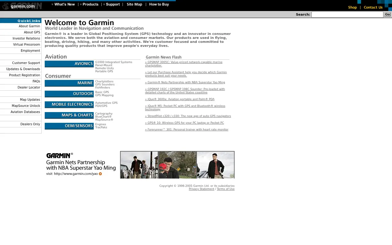Open Automotive GPS link
392x245 pixels.
pos(106,103)
